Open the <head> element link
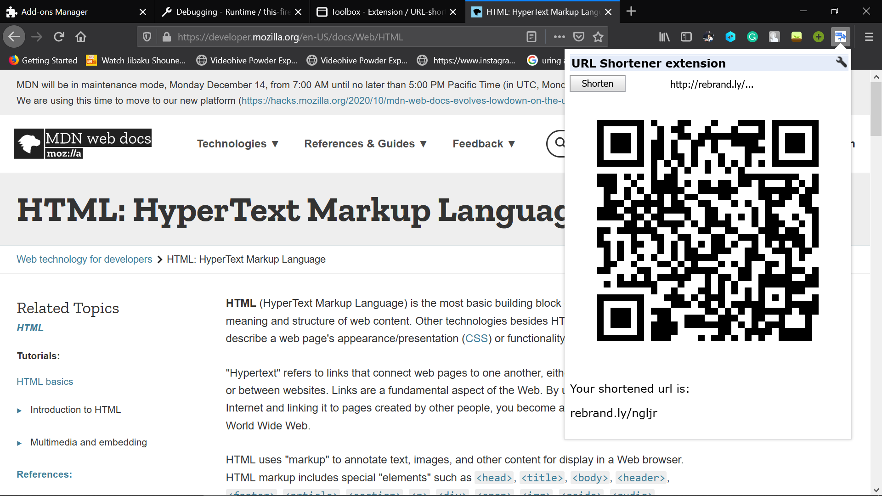The height and width of the screenshot is (496, 882). [x=494, y=478]
